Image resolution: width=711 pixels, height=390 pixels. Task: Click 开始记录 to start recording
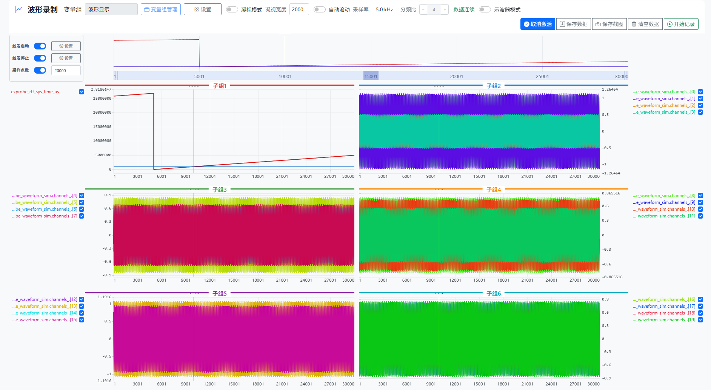[x=681, y=24]
